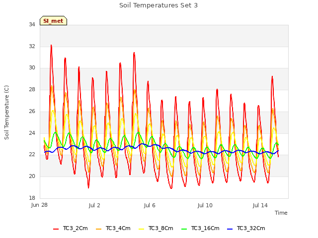Click the orange TC3_4Cm legend swatch
Image resolution: width=318 pixels, height=238 pixels.
click(x=98, y=229)
